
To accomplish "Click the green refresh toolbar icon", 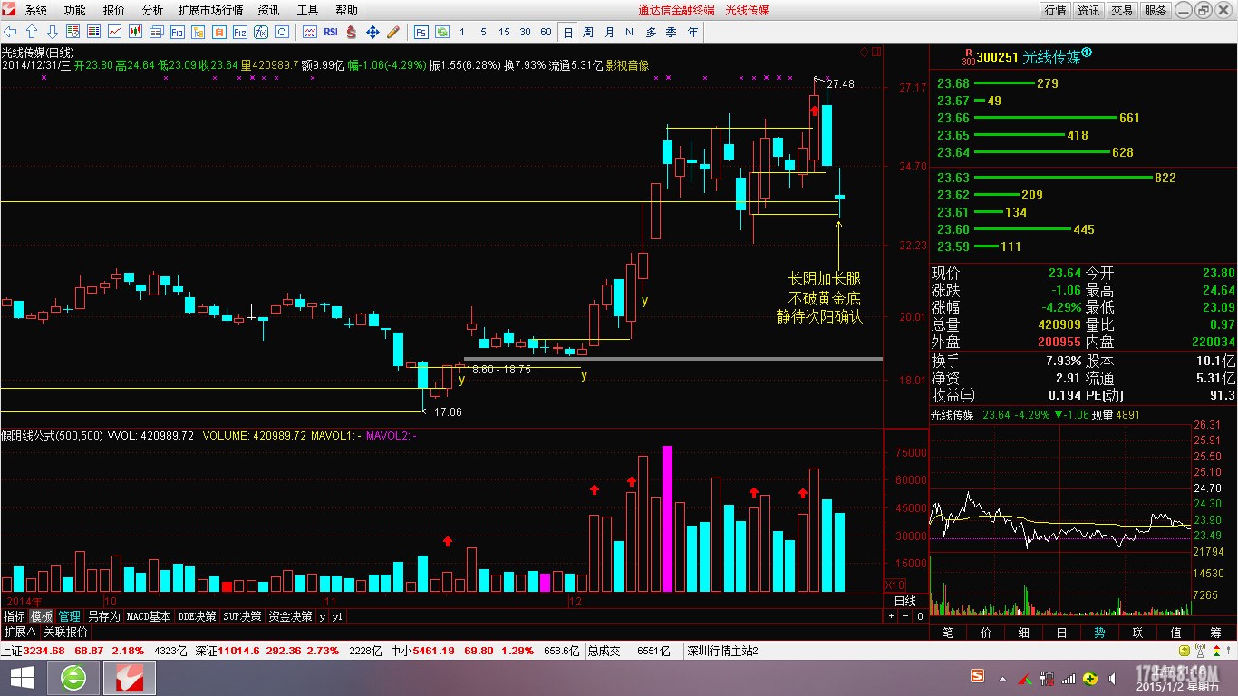I will 441,32.
